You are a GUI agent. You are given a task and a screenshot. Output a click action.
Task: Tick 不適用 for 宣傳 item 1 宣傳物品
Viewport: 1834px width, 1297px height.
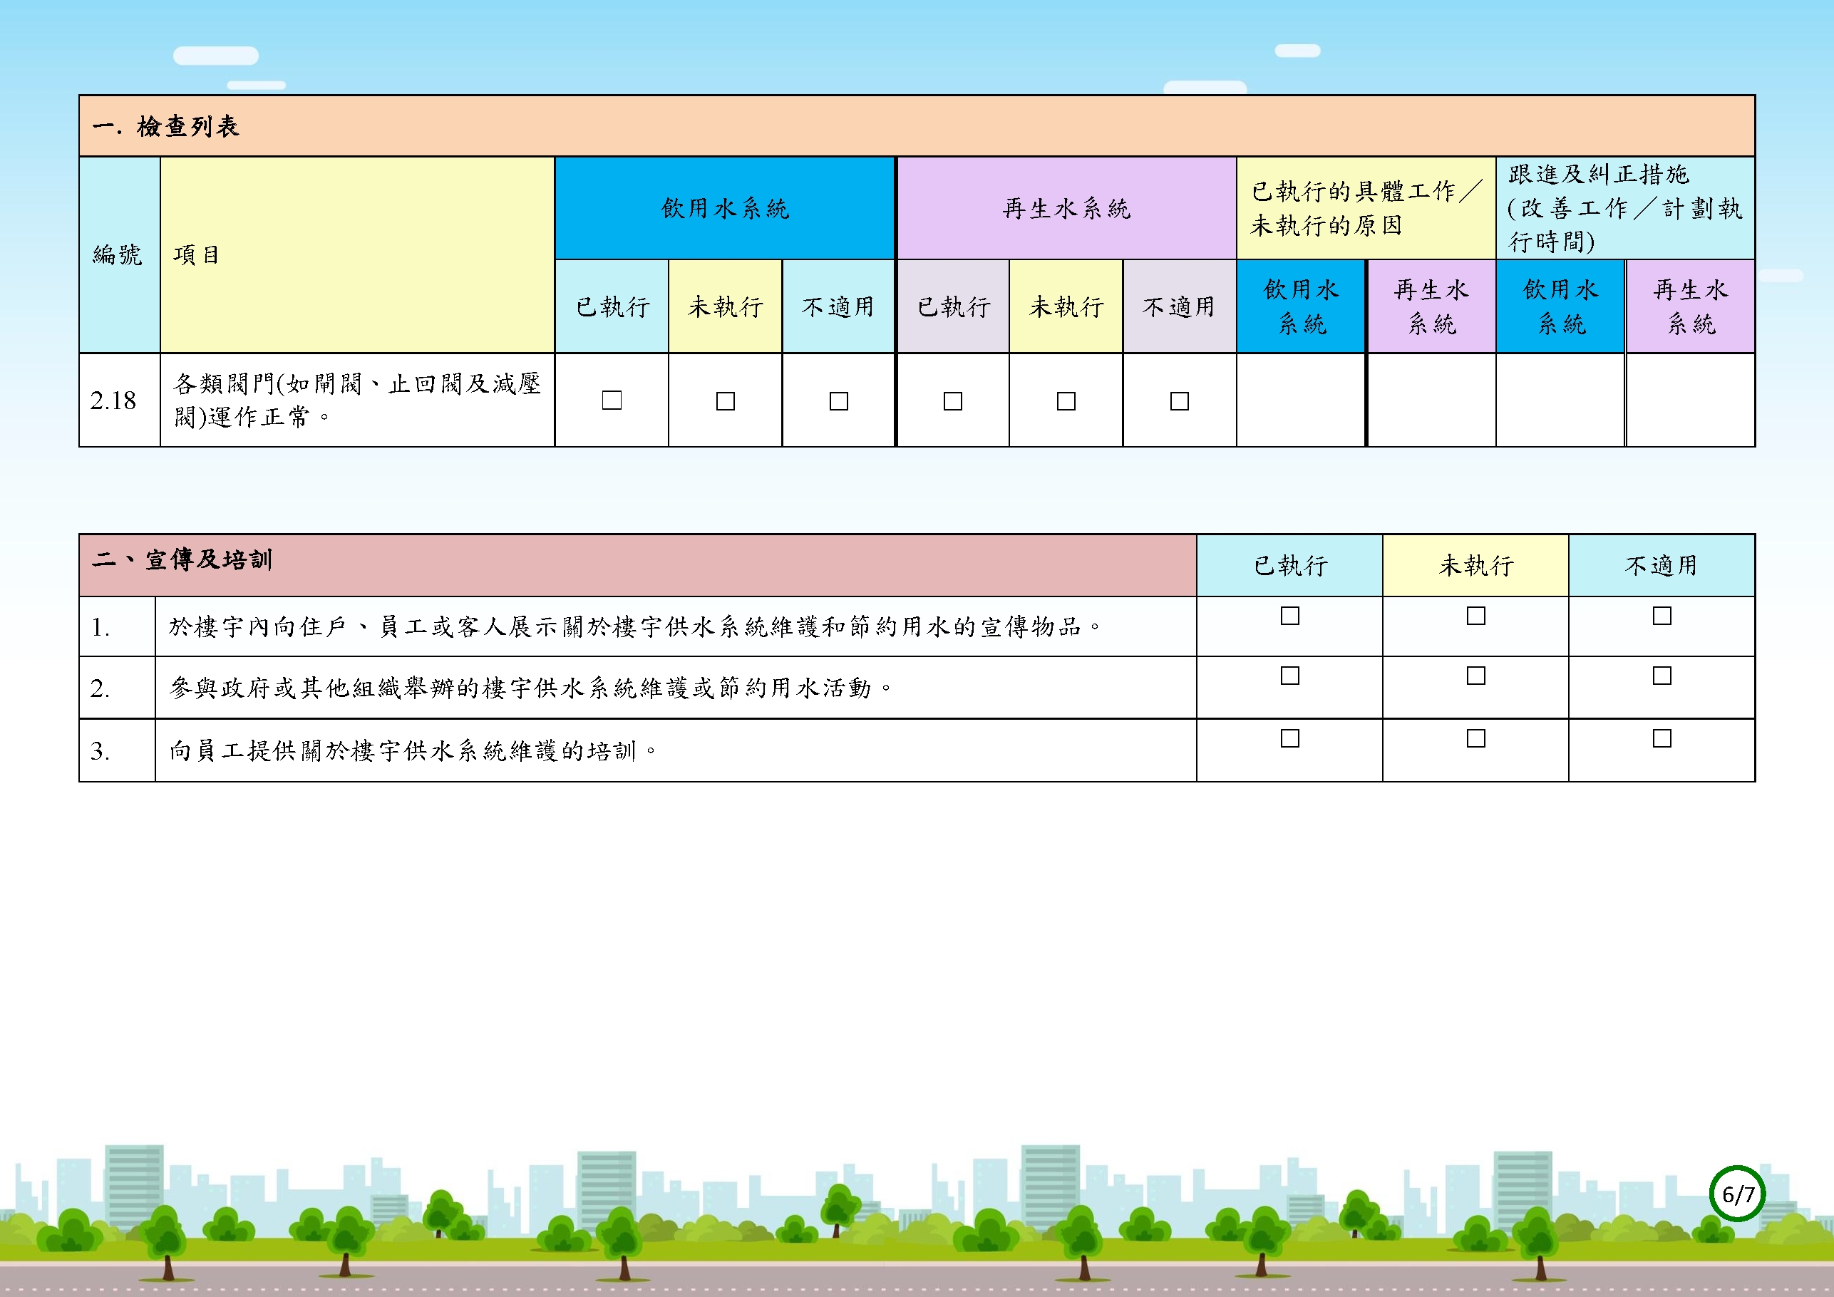(1662, 616)
